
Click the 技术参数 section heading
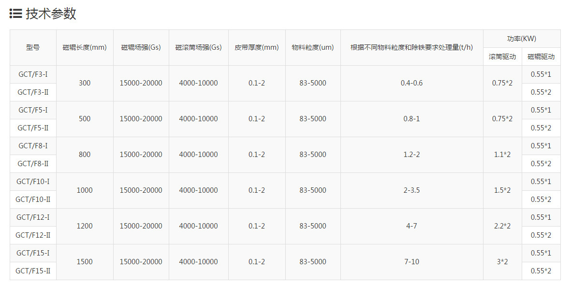pos(51,14)
